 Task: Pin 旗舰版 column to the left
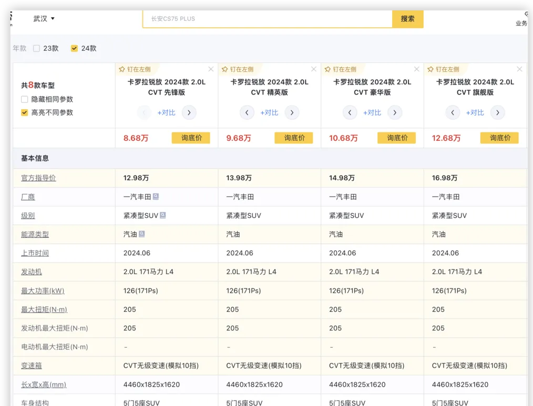click(x=443, y=69)
